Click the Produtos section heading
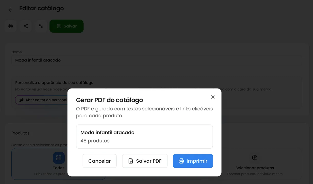Viewport: 313px width, 184px height. tap(20, 133)
